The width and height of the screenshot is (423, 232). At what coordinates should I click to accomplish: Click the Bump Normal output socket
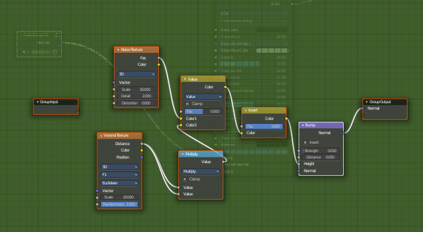click(x=343, y=133)
